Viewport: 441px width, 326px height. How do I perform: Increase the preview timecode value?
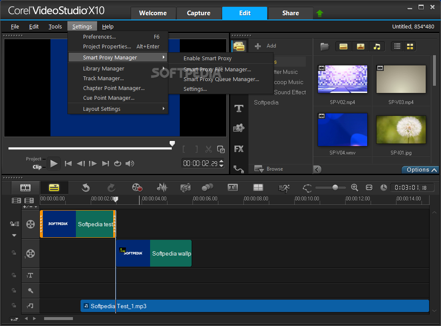point(221,161)
